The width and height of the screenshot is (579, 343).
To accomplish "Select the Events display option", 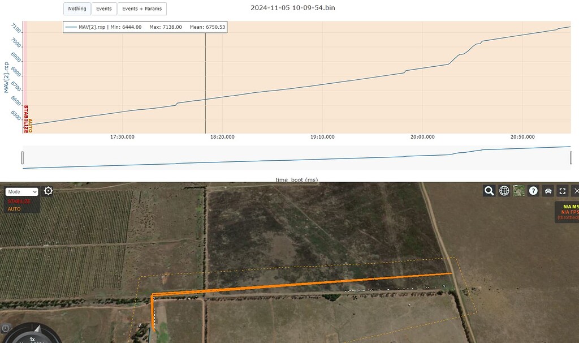I will [103, 8].
